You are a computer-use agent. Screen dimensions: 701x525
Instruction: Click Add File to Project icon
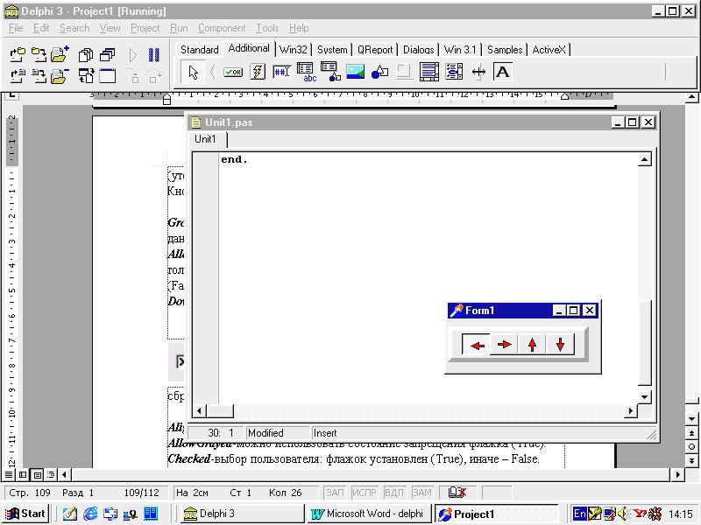tap(60, 54)
